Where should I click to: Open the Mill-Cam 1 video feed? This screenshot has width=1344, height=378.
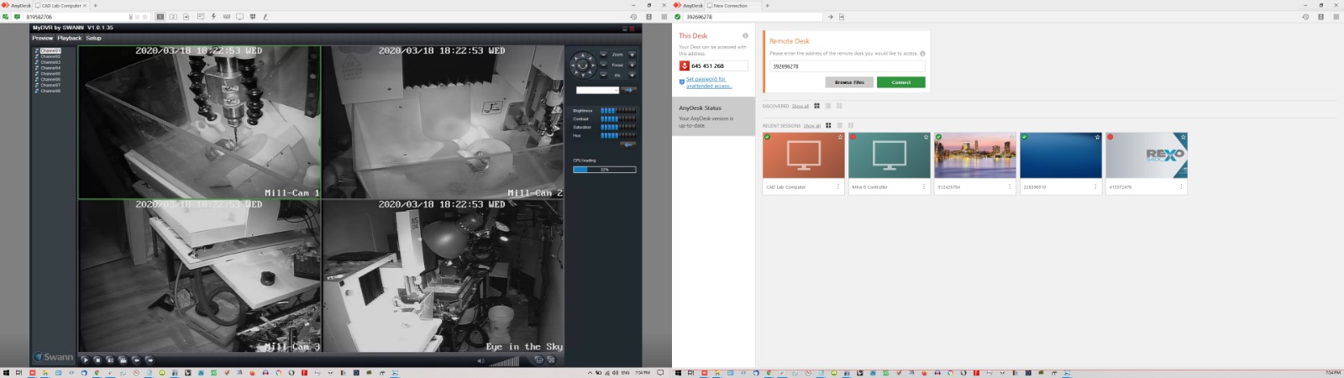pyautogui.click(x=199, y=122)
